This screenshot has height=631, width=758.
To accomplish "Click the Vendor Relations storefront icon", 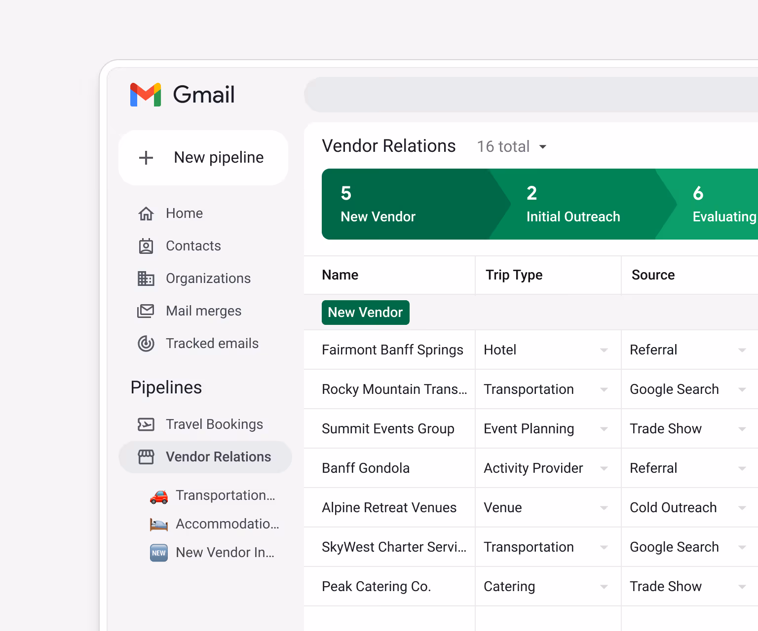I will click(146, 457).
